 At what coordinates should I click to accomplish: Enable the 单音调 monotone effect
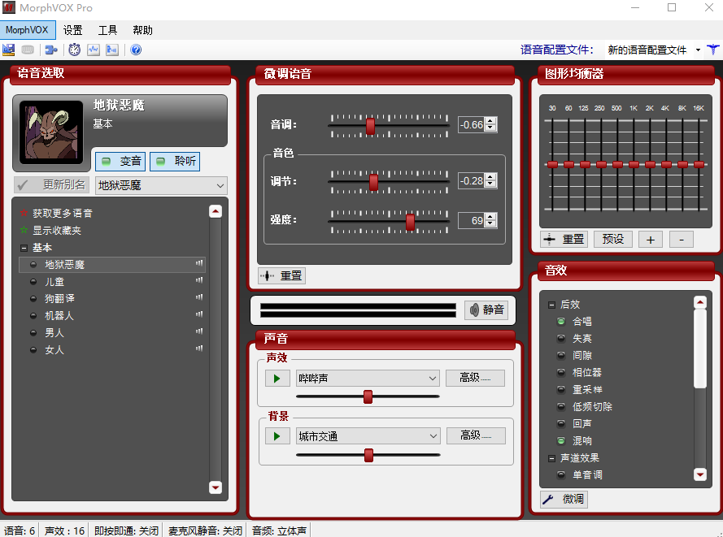(561, 474)
